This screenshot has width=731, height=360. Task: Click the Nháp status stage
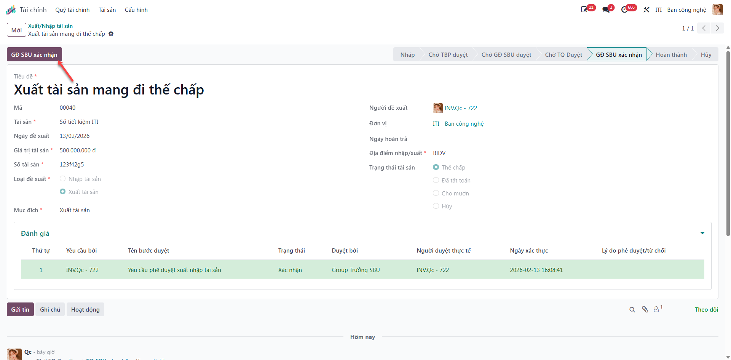click(407, 54)
